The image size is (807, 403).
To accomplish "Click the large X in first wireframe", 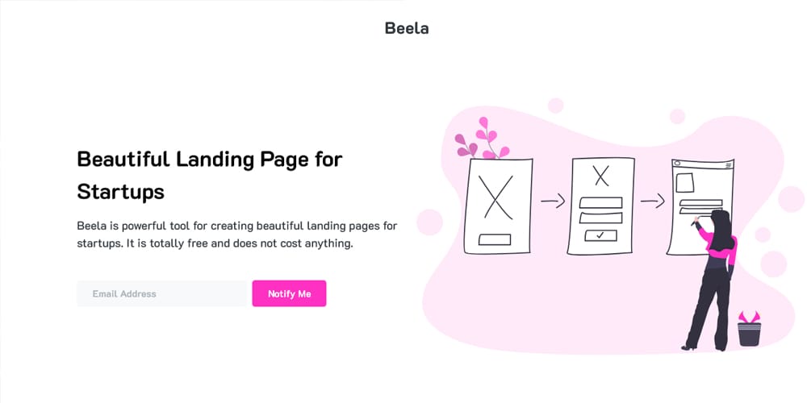I will pyautogui.click(x=499, y=197).
